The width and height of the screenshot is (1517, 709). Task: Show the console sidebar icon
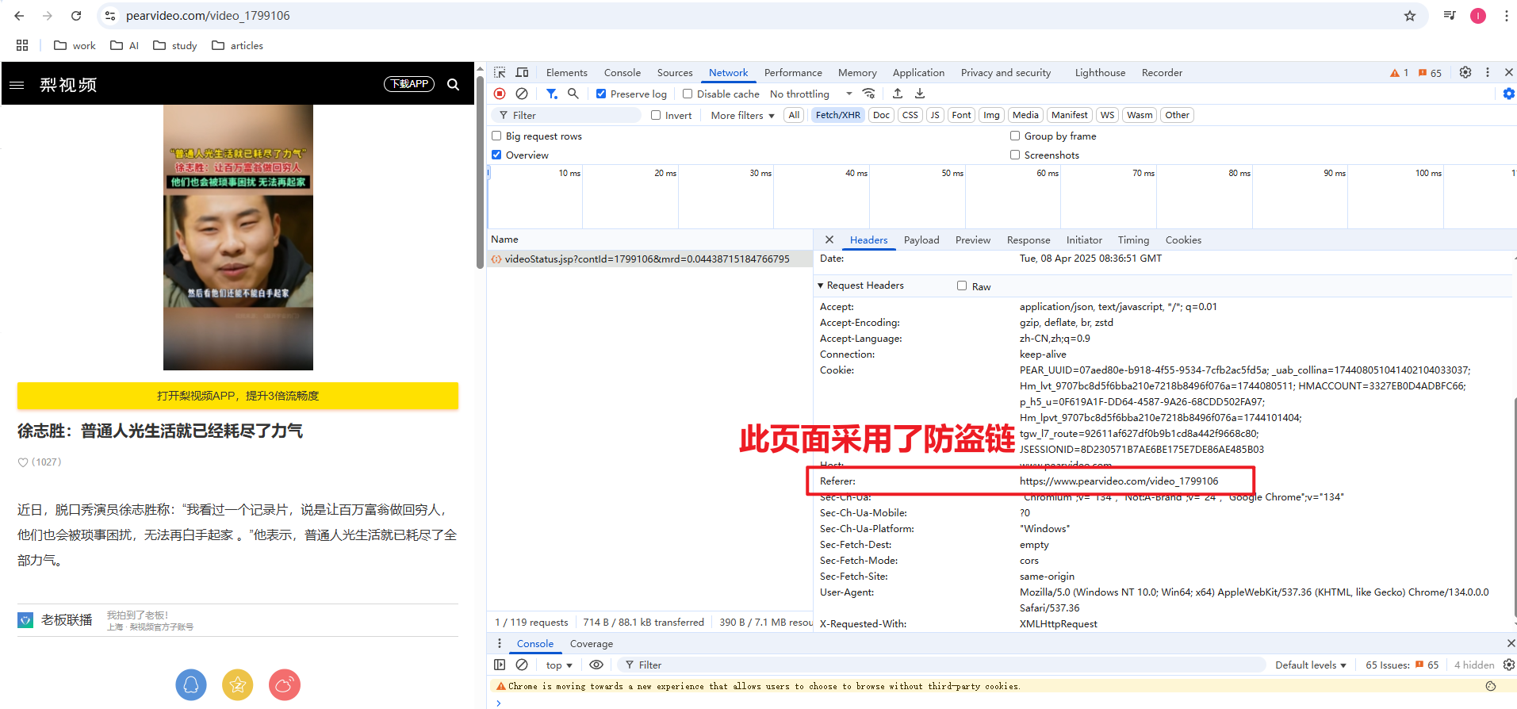tap(500, 665)
